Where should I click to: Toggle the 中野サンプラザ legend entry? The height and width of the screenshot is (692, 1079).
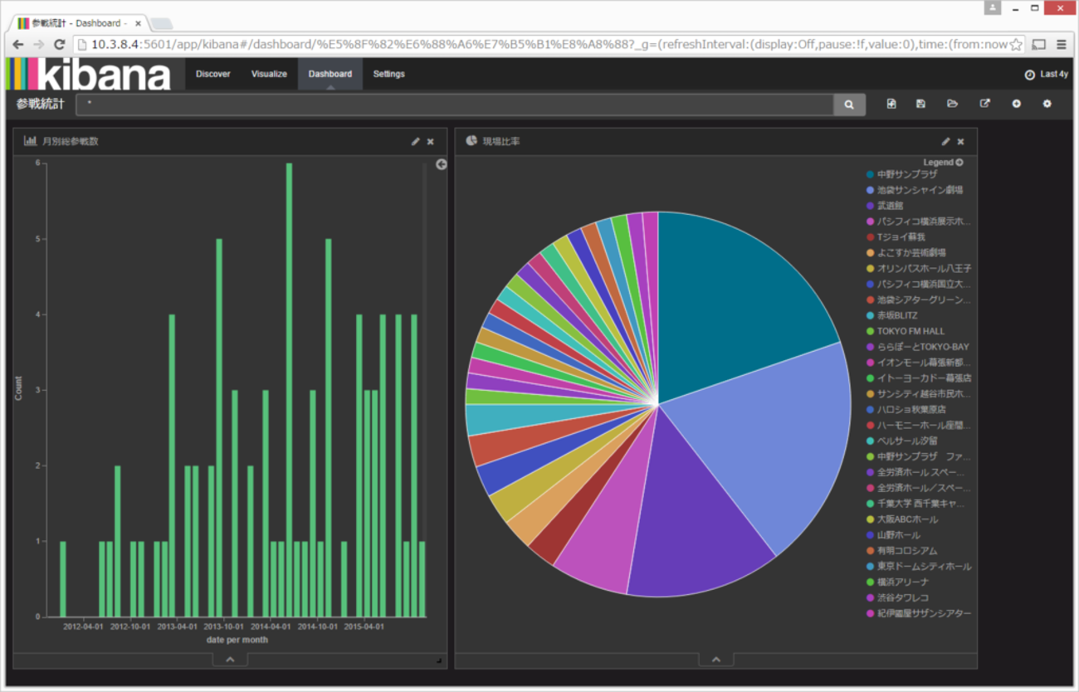(906, 174)
